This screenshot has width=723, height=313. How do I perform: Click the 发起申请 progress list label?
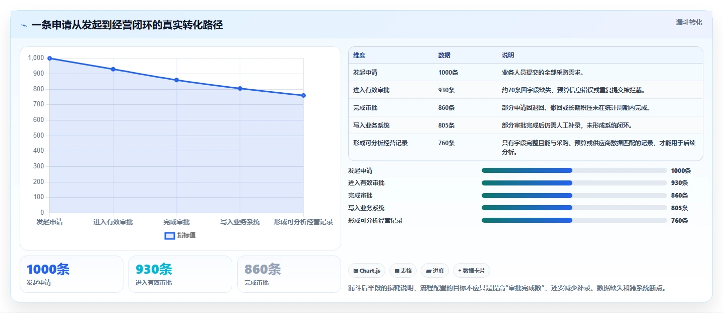coord(360,171)
